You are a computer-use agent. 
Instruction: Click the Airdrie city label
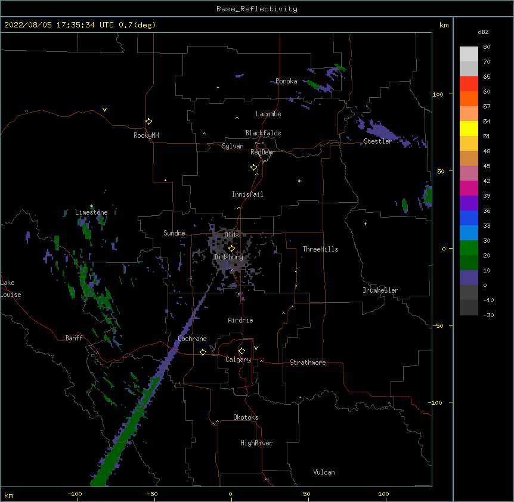coord(240,320)
